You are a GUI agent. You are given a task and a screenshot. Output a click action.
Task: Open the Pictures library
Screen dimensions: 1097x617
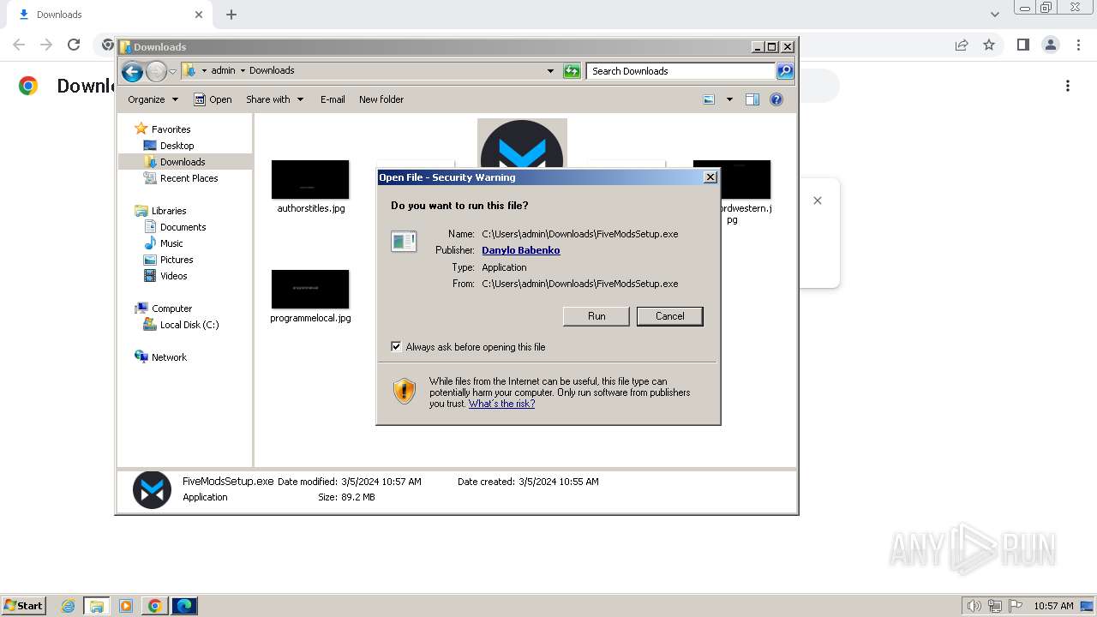click(177, 260)
